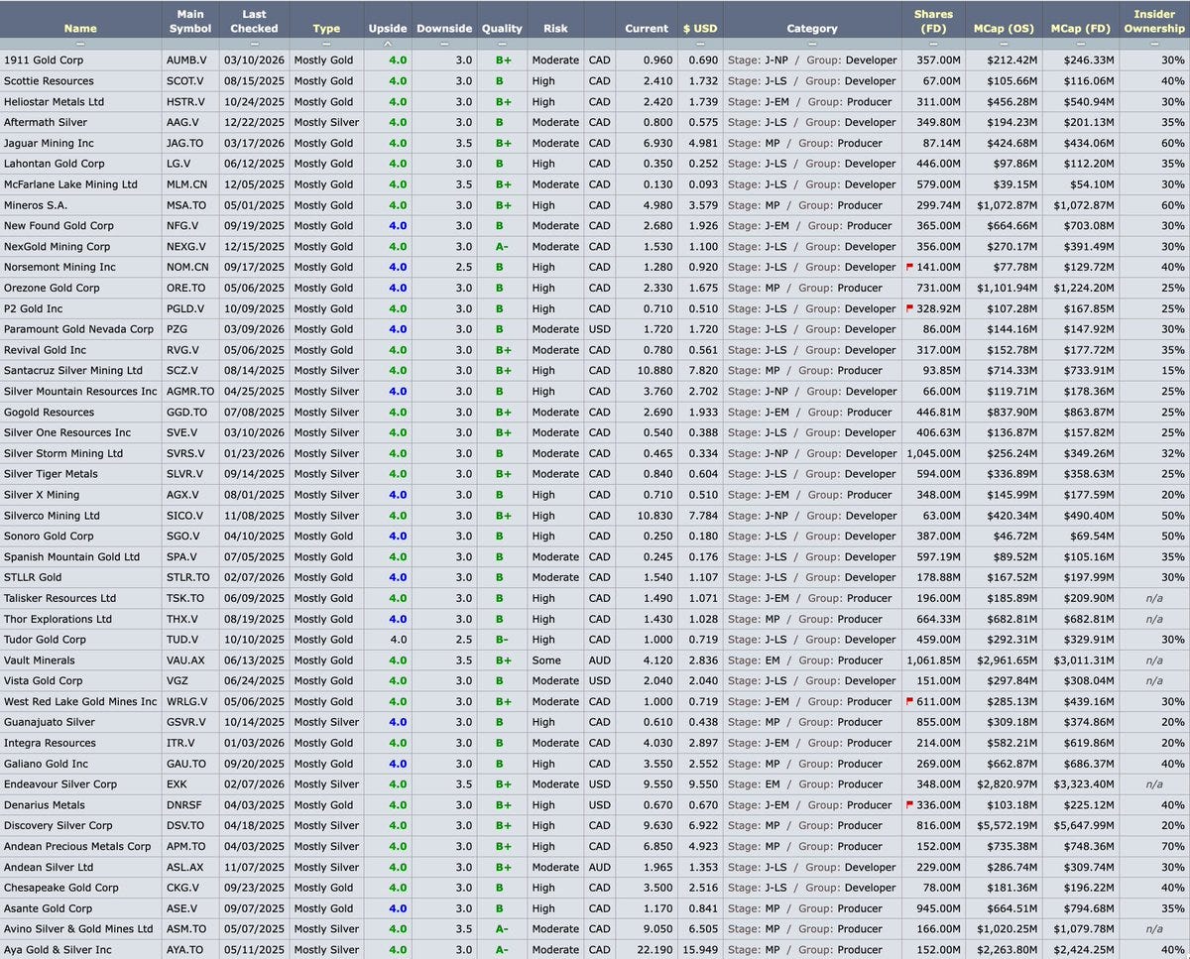The image size is (1190, 959).
Task: Click the red flag in Denarius Metals row
Action: 909,804
